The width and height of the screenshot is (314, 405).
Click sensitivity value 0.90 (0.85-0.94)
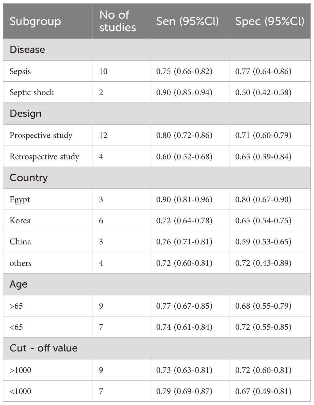coord(184,92)
